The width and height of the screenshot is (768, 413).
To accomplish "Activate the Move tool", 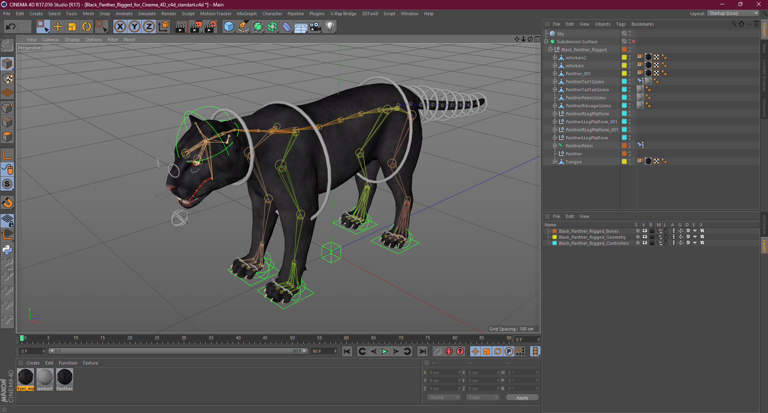I will (58, 27).
